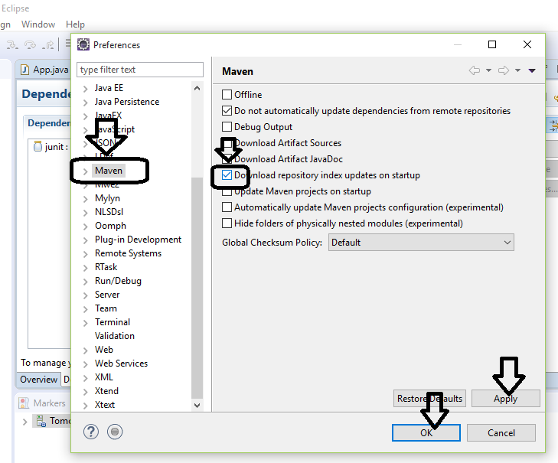The width and height of the screenshot is (558, 463).
Task: Click the Step Into toolbar icon in Eclipse
Action: pyautogui.click(x=12, y=45)
